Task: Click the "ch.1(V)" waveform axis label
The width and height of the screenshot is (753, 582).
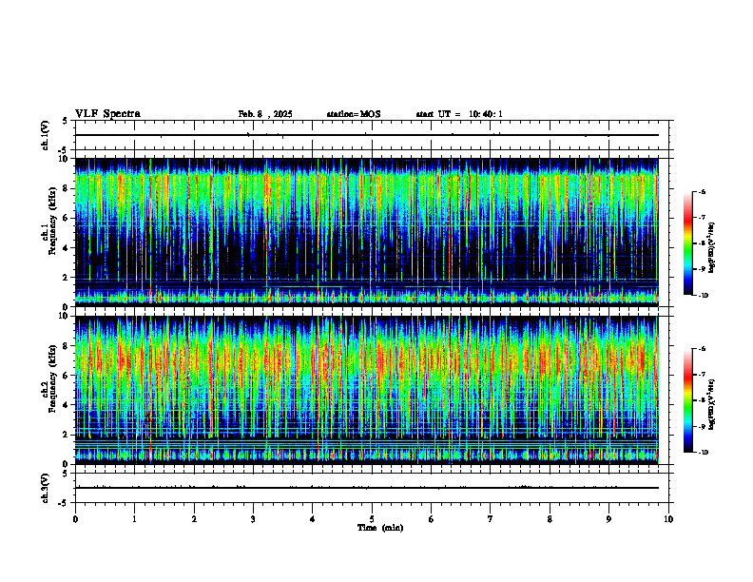Action: point(45,135)
